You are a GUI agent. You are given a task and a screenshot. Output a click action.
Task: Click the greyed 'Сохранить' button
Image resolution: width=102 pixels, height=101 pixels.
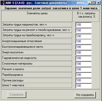tap(17, 95)
